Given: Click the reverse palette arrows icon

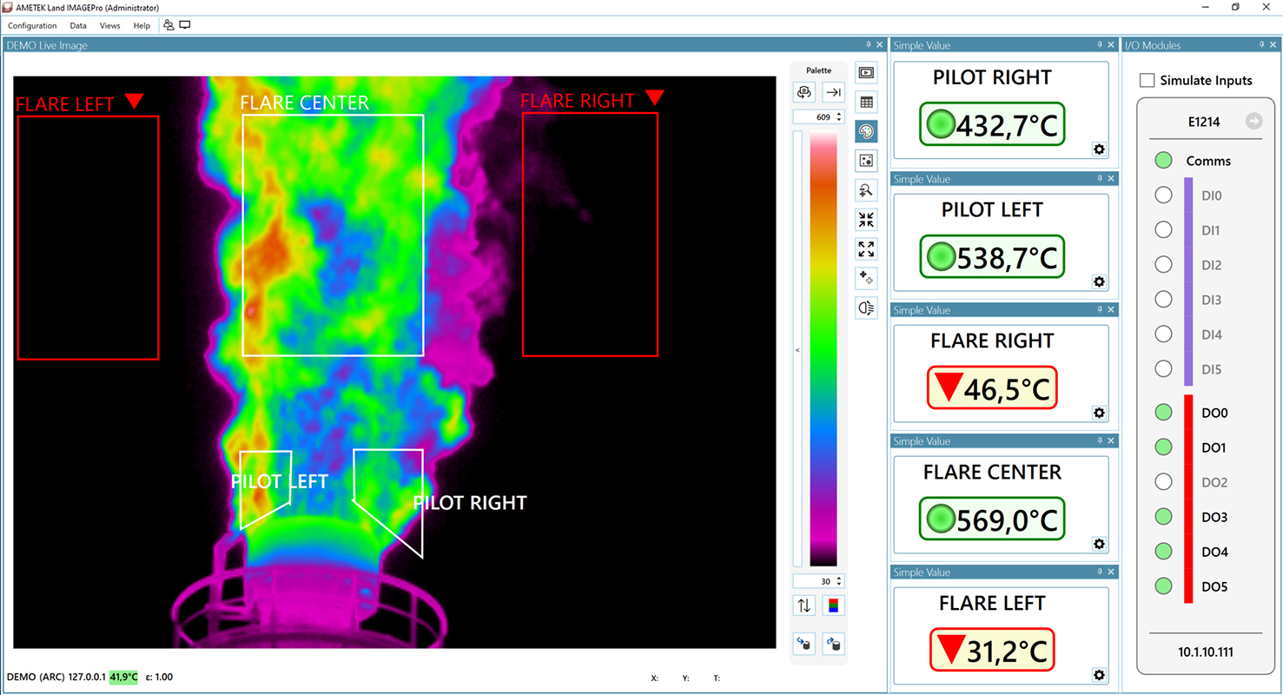Looking at the screenshot, I should [x=804, y=606].
